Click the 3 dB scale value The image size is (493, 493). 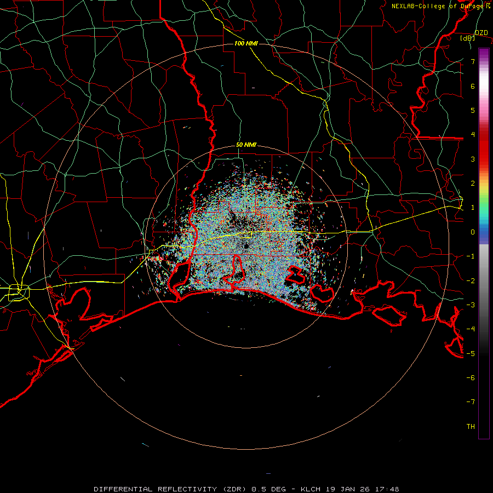(x=473, y=159)
